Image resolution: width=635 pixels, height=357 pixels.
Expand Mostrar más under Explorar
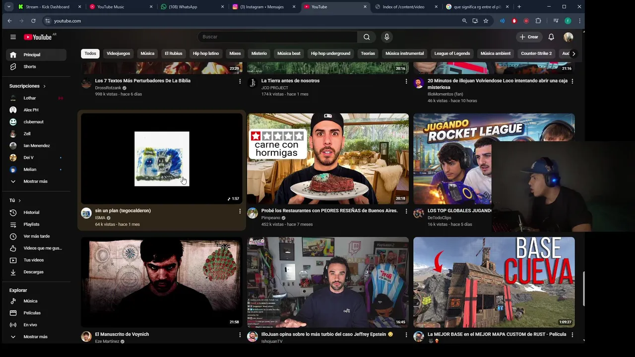click(36, 337)
